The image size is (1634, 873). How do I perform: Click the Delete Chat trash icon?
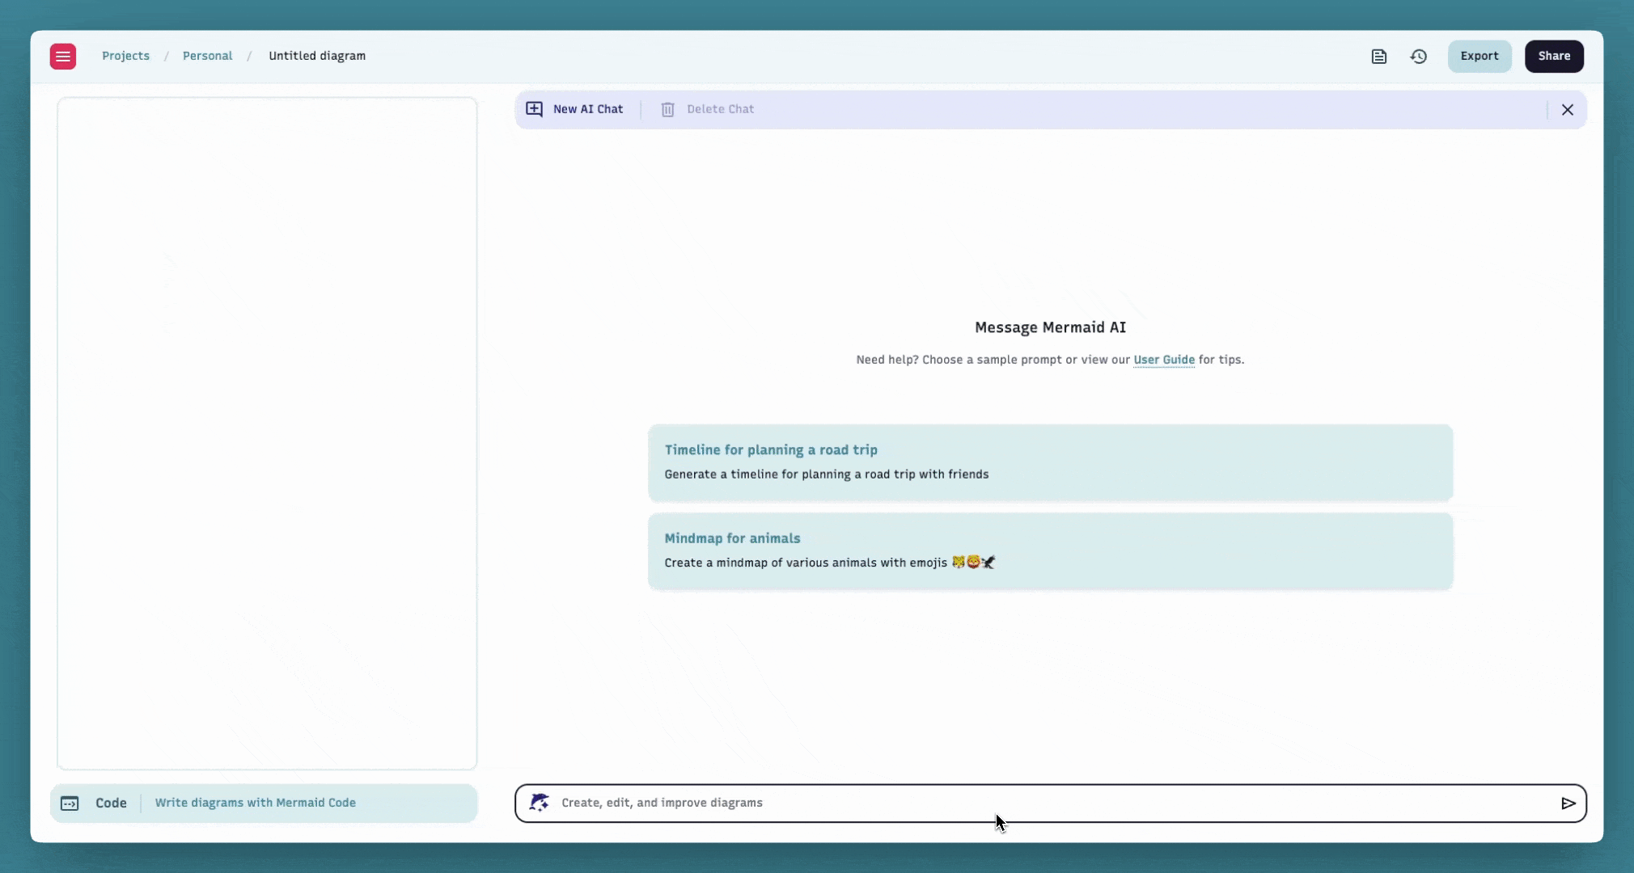tap(667, 109)
